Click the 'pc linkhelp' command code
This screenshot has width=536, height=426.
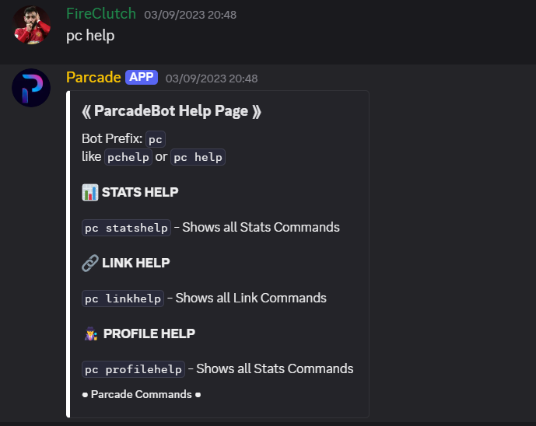[x=123, y=299]
